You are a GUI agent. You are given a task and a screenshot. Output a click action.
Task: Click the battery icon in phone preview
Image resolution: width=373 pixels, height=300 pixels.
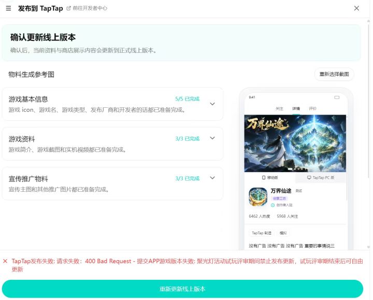(x=337, y=97)
